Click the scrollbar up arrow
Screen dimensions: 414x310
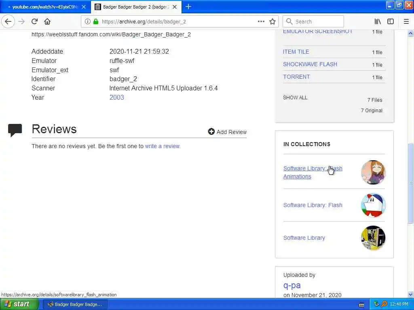click(x=410, y=33)
